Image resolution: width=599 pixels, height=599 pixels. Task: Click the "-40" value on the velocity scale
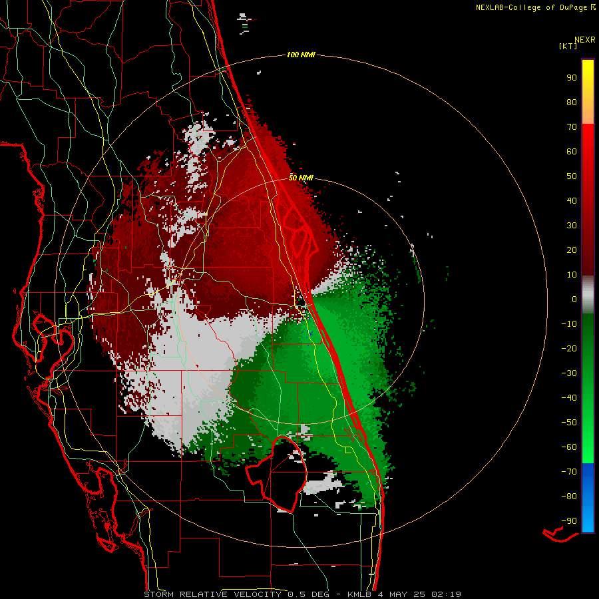click(569, 398)
